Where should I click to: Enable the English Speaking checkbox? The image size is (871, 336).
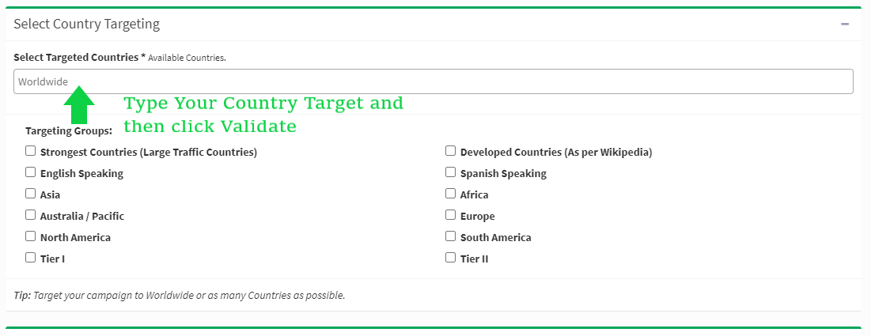(x=31, y=172)
